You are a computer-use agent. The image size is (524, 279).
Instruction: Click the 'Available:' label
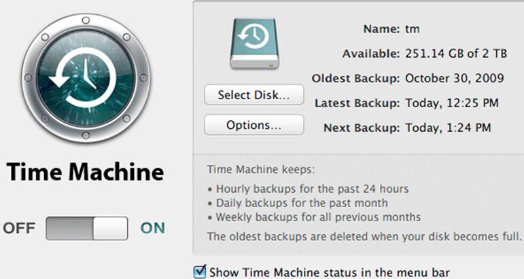point(371,54)
